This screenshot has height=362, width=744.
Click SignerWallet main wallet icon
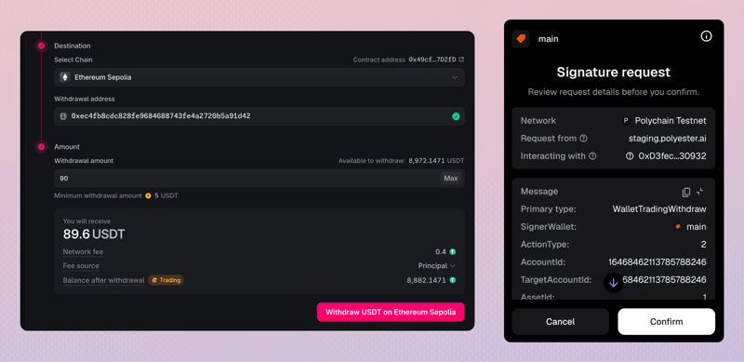pyautogui.click(x=678, y=227)
